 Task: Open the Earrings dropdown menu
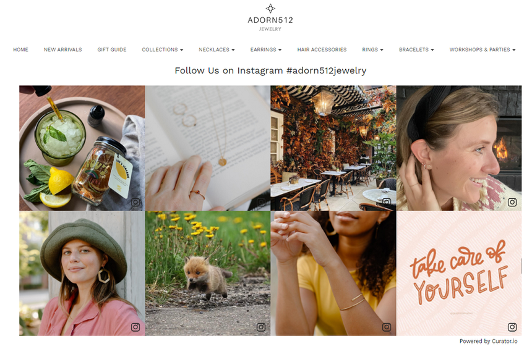[x=265, y=49]
